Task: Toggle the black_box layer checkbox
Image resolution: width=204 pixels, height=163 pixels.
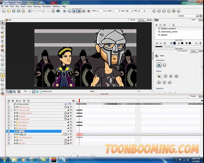Action: click(x=9, y=144)
